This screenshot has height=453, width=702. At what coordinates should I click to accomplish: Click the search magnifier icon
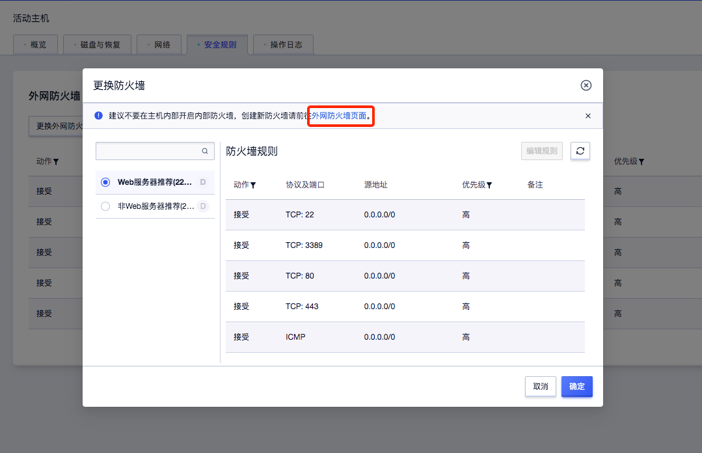pos(204,151)
